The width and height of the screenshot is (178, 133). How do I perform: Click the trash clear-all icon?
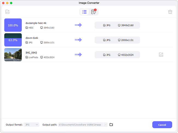[170, 12]
